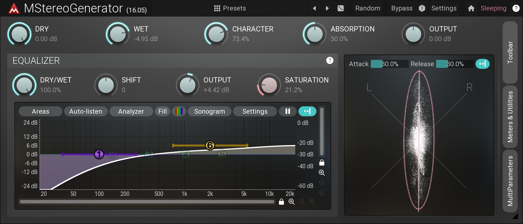Image resolution: width=523 pixels, height=224 pixels.
Task: Click the DRY knob
Action: click(x=19, y=34)
